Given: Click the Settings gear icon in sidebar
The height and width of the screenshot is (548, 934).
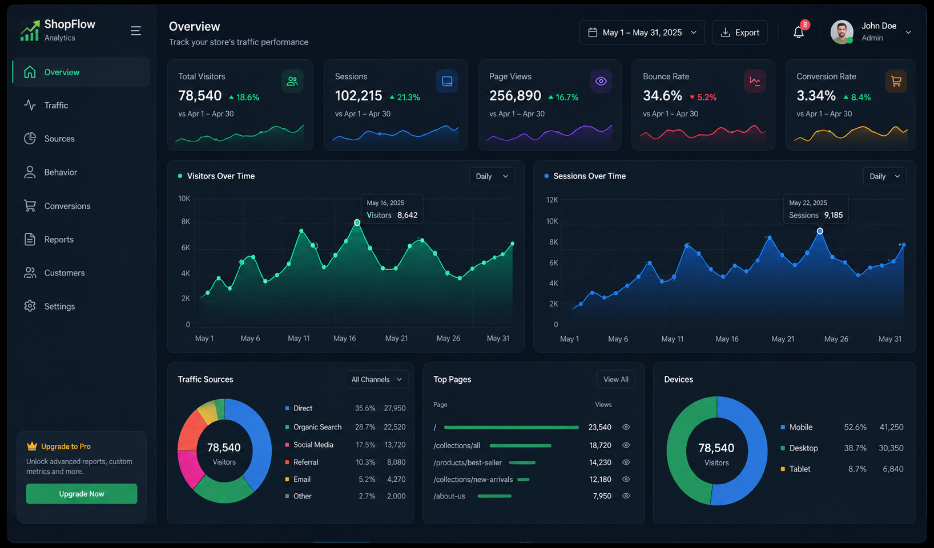Looking at the screenshot, I should click(30, 306).
